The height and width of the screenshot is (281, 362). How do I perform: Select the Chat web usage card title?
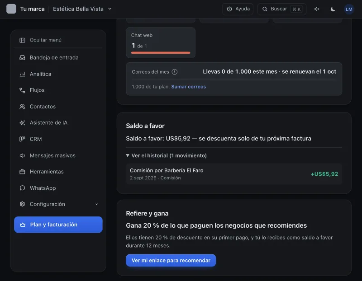pos(142,35)
